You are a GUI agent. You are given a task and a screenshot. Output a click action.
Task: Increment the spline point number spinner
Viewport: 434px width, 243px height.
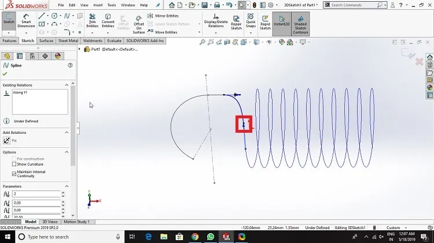63,192
